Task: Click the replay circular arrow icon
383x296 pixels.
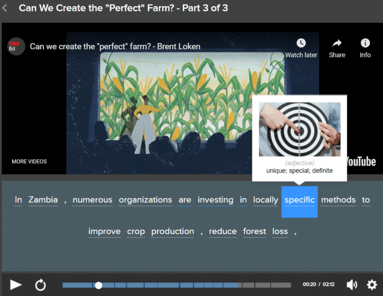Action: [40, 285]
